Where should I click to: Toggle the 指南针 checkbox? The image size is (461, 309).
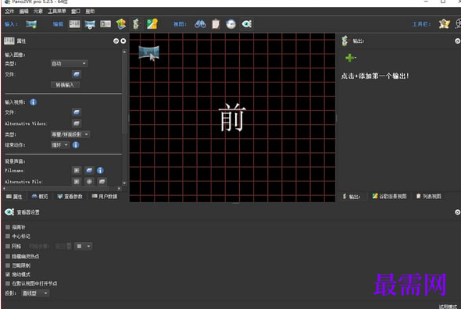click(x=8, y=227)
